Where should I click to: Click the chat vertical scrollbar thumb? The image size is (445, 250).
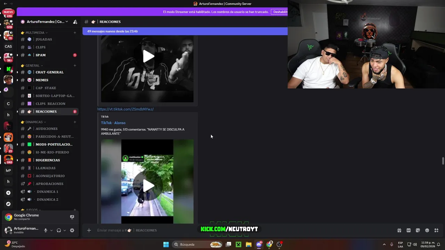(x=443, y=161)
